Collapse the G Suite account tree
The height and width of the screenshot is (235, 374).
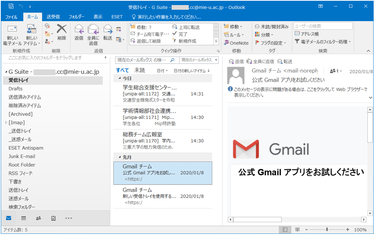6,72
